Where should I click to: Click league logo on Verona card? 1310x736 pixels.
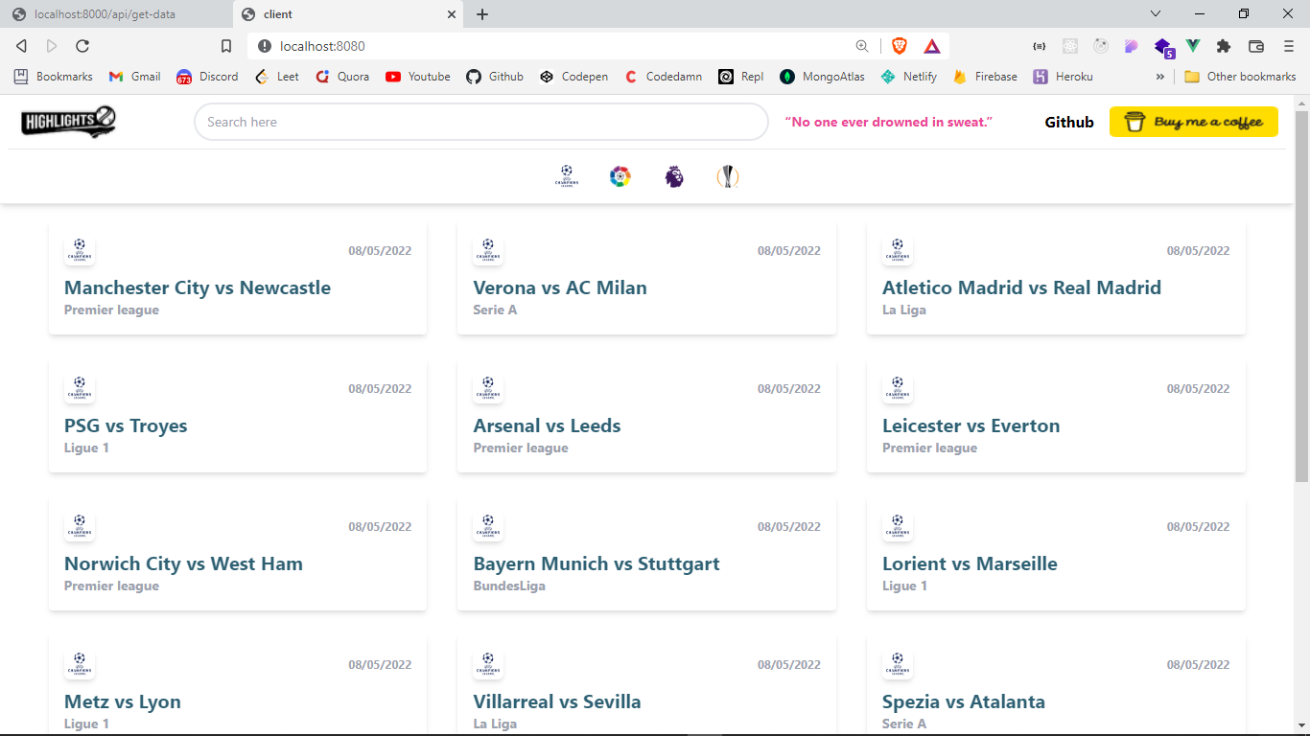(488, 250)
